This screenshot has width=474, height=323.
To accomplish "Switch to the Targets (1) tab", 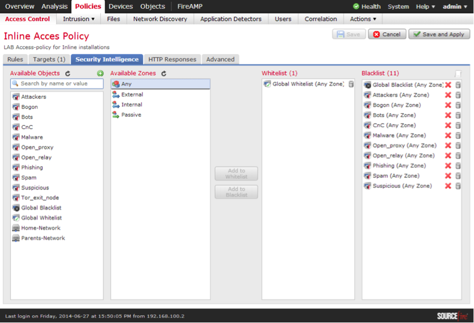I will click(49, 60).
